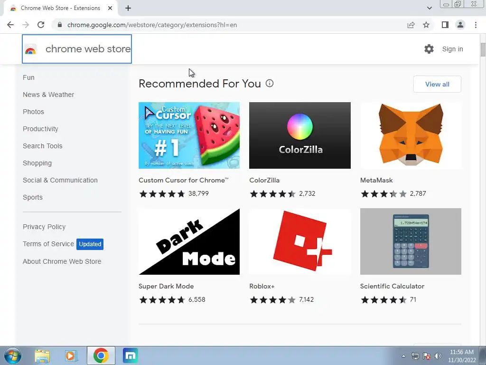Select the Shopping category

click(x=37, y=163)
